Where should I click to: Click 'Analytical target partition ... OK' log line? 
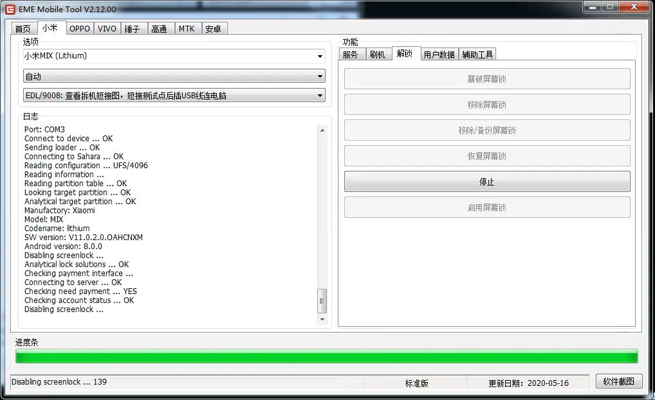[80, 202]
